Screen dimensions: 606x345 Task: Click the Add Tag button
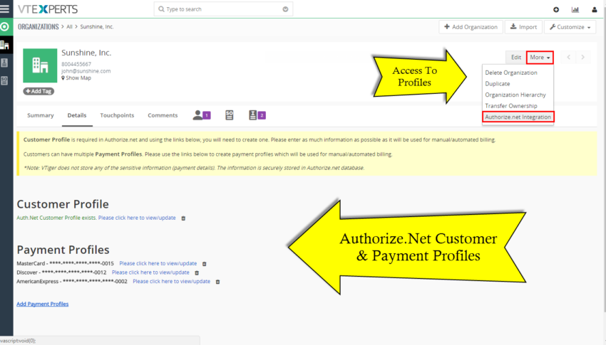coord(38,91)
